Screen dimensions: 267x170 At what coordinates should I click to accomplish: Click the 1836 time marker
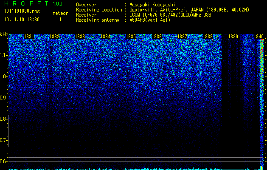tap(157, 37)
